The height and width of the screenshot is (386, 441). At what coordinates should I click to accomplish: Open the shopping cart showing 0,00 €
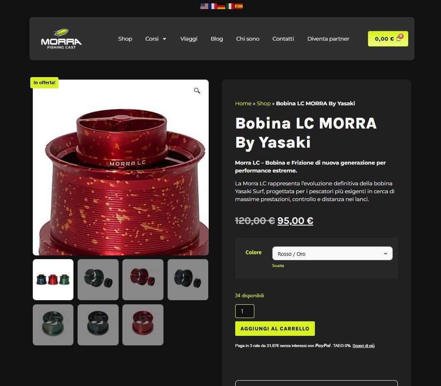point(388,39)
